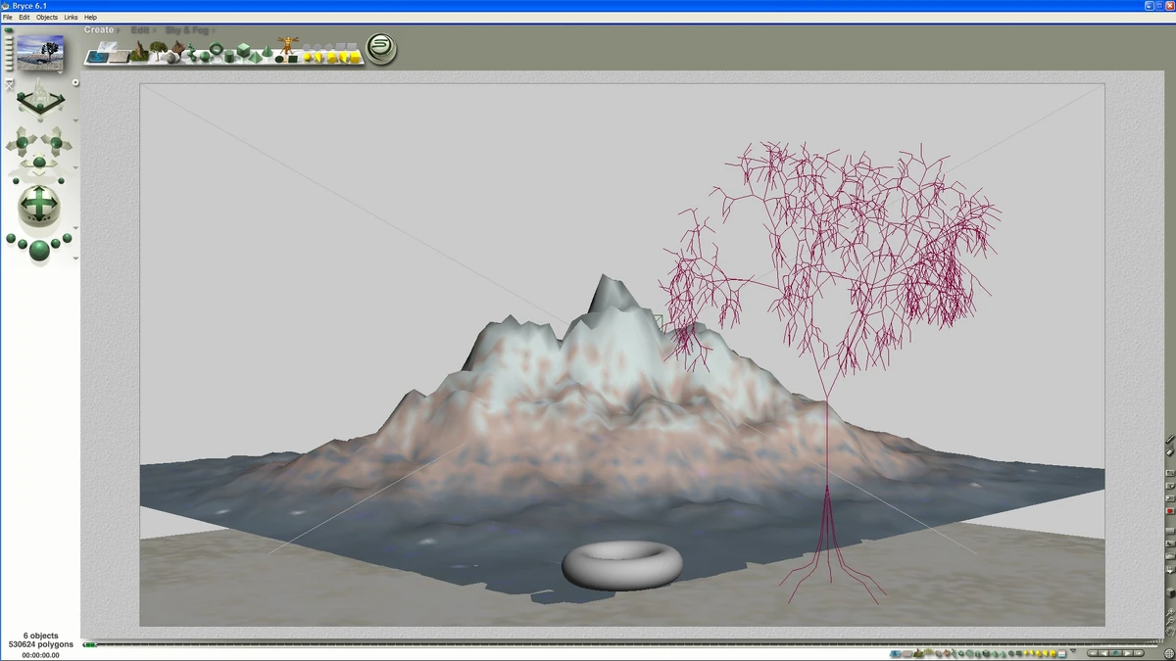Select the camera trackball control
The image size is (1176, 661).
pyautogui.click(x=39, y=205)
